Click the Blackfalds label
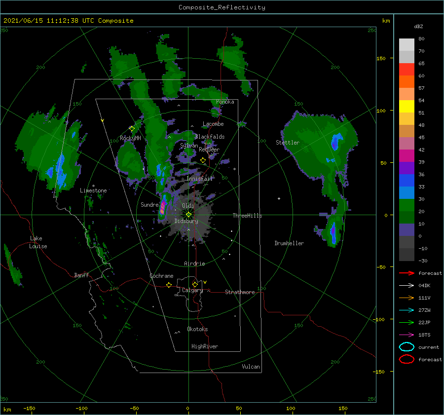Viewport: 444px width, 415px height. click(x=210, y=137)
